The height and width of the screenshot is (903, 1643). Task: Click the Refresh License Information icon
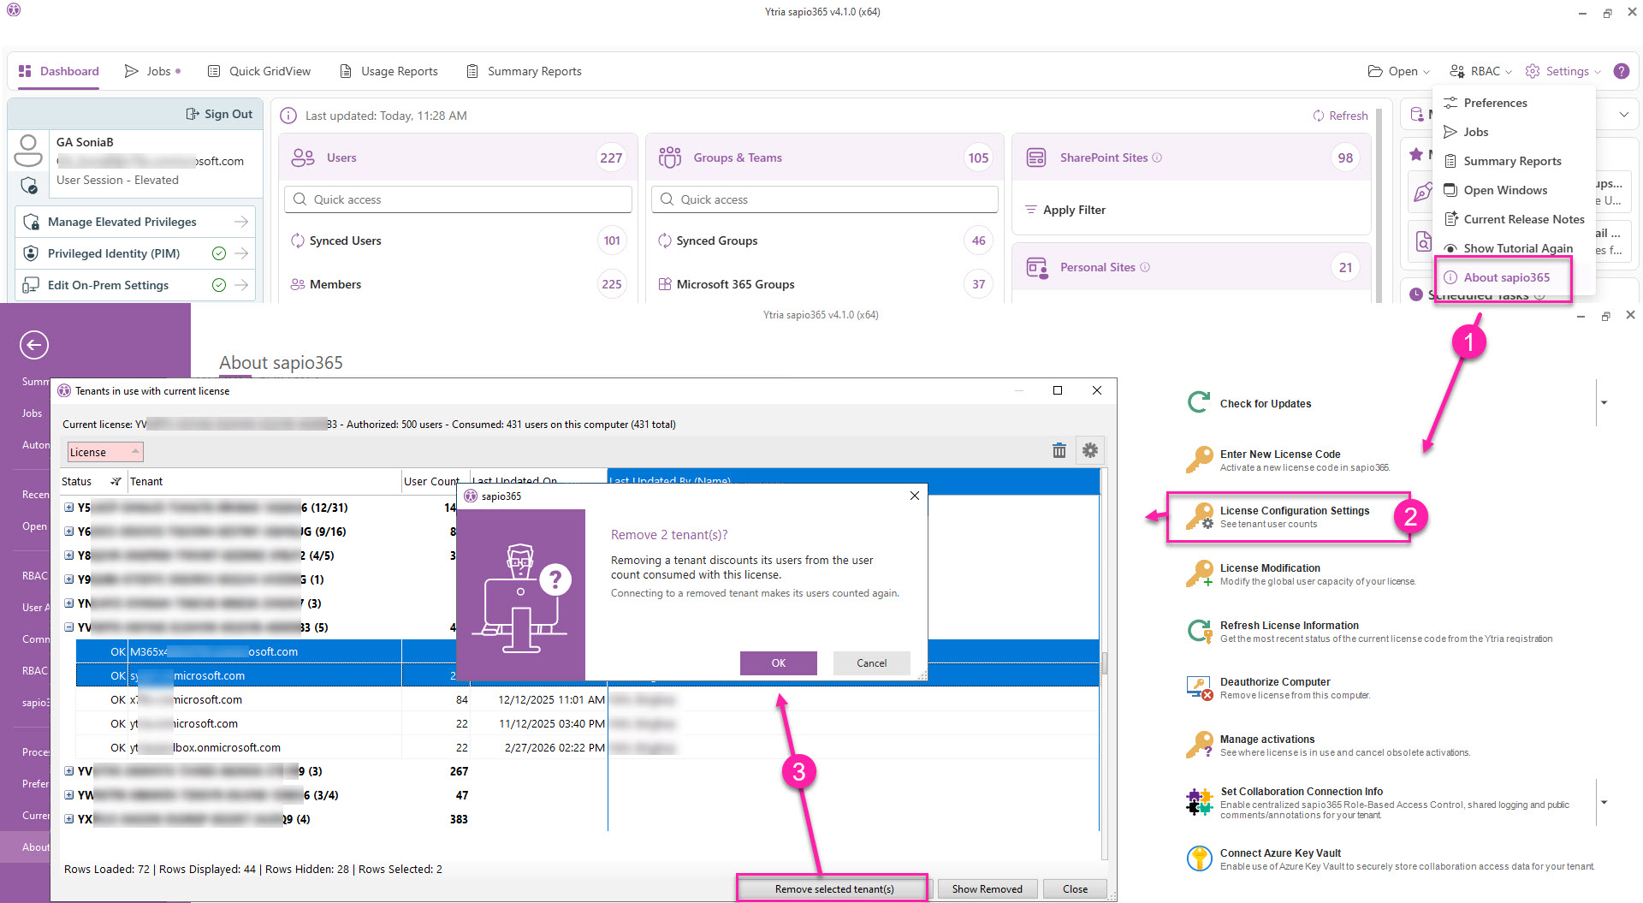pyautogui.click(x=1200, y=631)
